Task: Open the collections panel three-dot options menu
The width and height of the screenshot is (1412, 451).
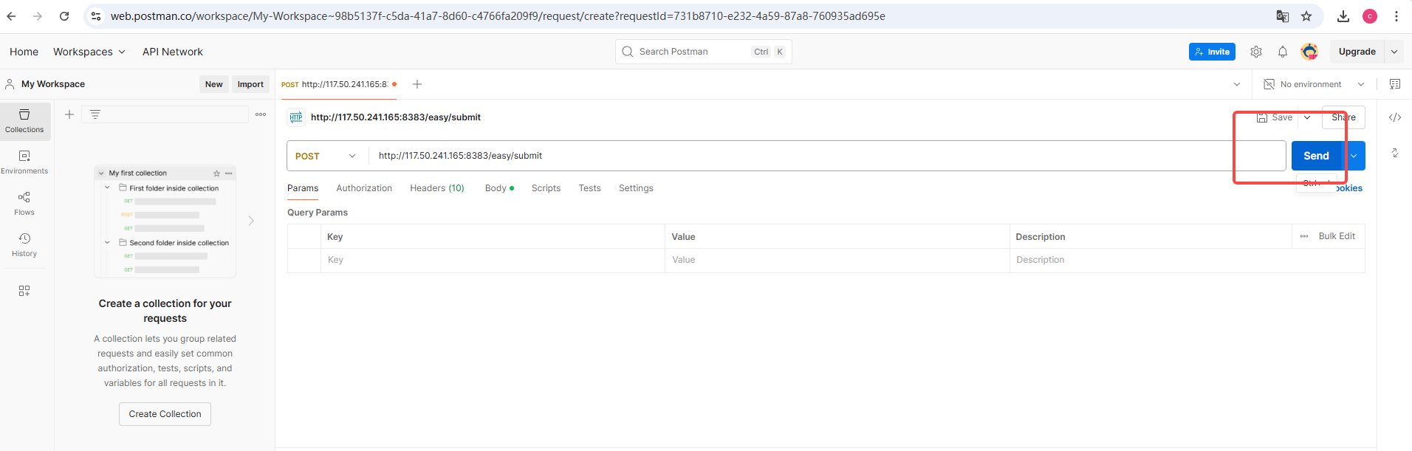Action: point(261,114)
